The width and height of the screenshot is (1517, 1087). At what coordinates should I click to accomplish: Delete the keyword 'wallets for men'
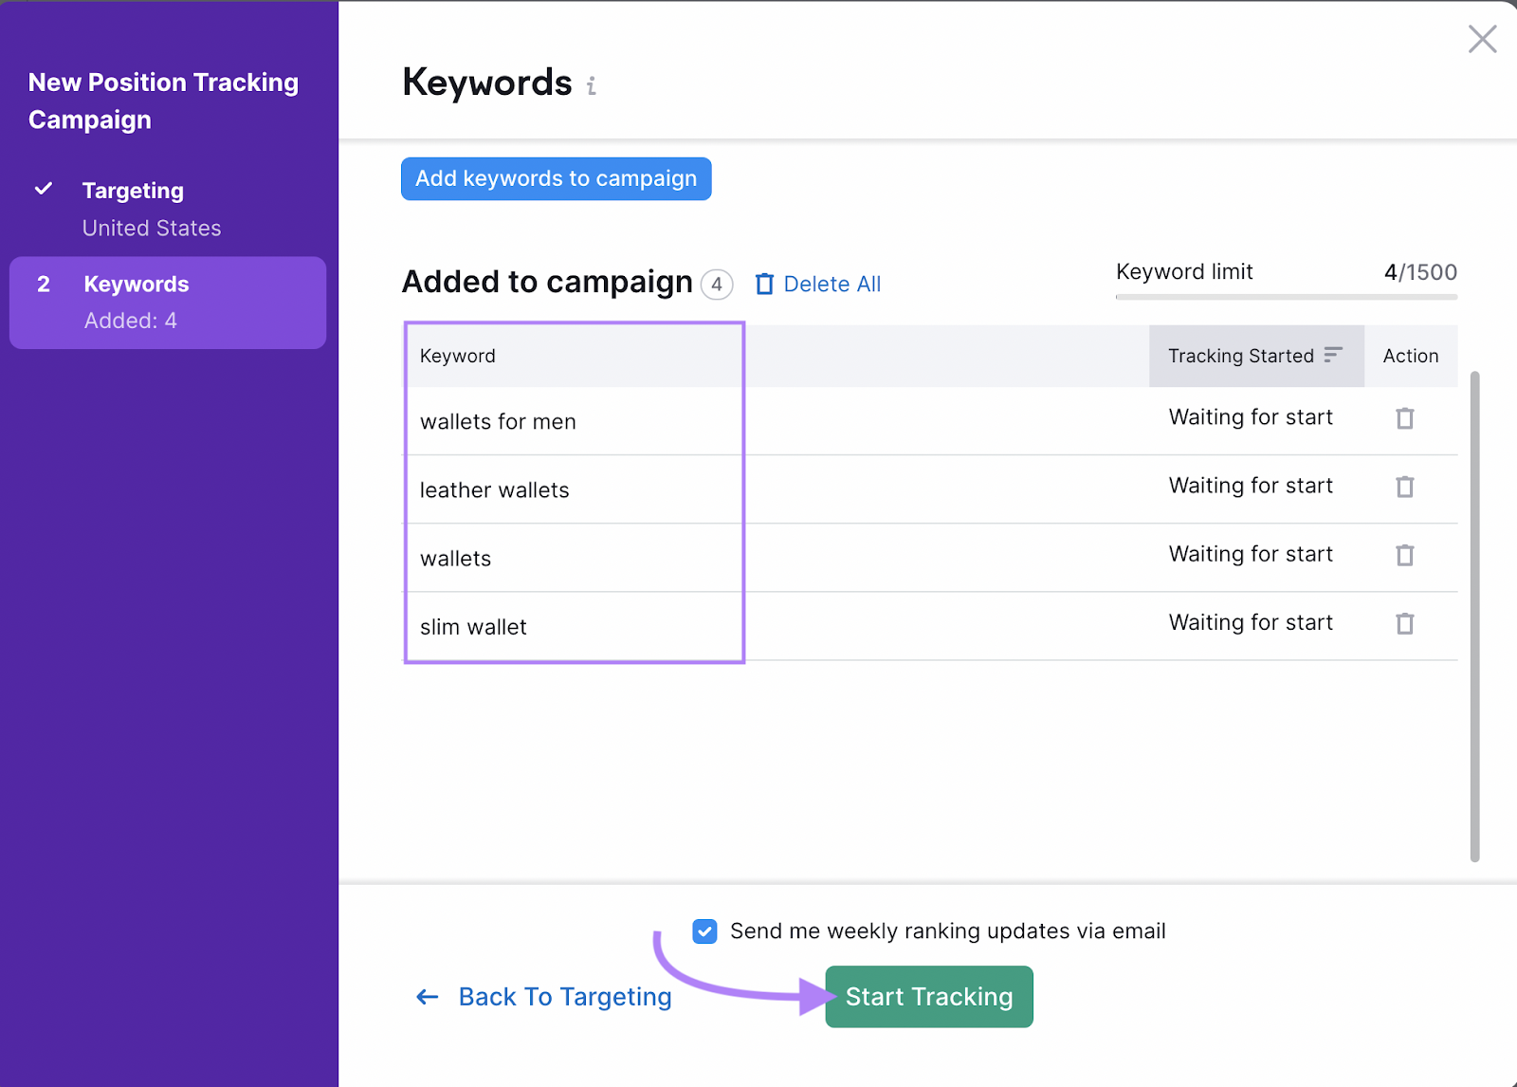pyautogui.click(x=1404, y=418)
